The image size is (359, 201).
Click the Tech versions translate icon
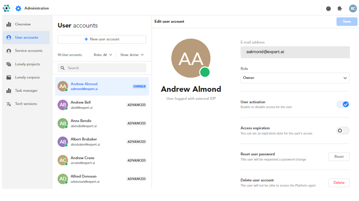click(9, 104)
